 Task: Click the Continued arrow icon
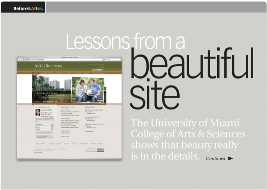231,159
